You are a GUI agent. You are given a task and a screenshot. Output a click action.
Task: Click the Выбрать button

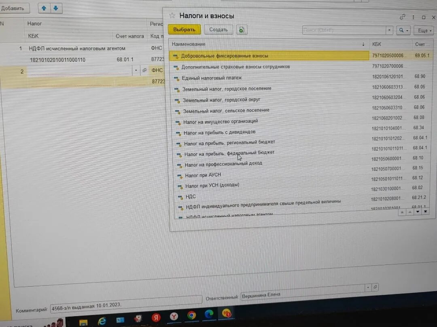tap(184, 29)
